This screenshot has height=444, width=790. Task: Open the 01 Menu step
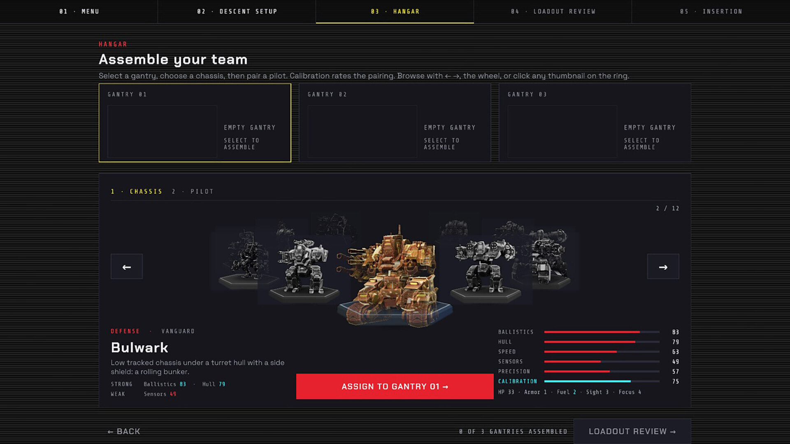click(79, 12)
